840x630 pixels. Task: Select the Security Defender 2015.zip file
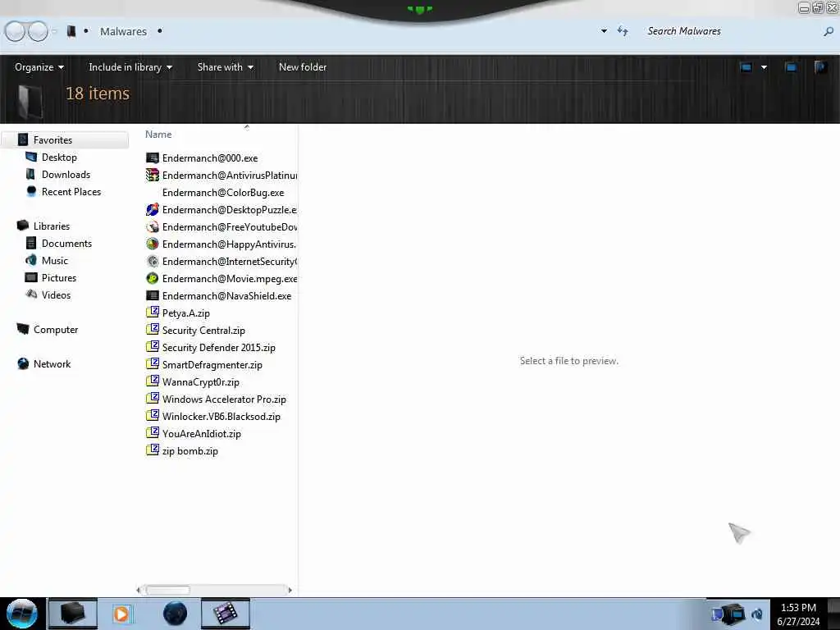point(218,347)
